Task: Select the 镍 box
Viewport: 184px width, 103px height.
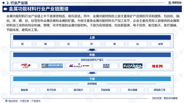Action: click(x=115, y=44)
